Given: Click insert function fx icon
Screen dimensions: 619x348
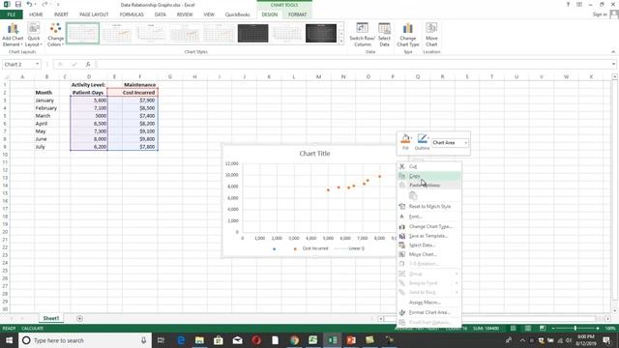Looking at the screenshot, I should [88, 65].
